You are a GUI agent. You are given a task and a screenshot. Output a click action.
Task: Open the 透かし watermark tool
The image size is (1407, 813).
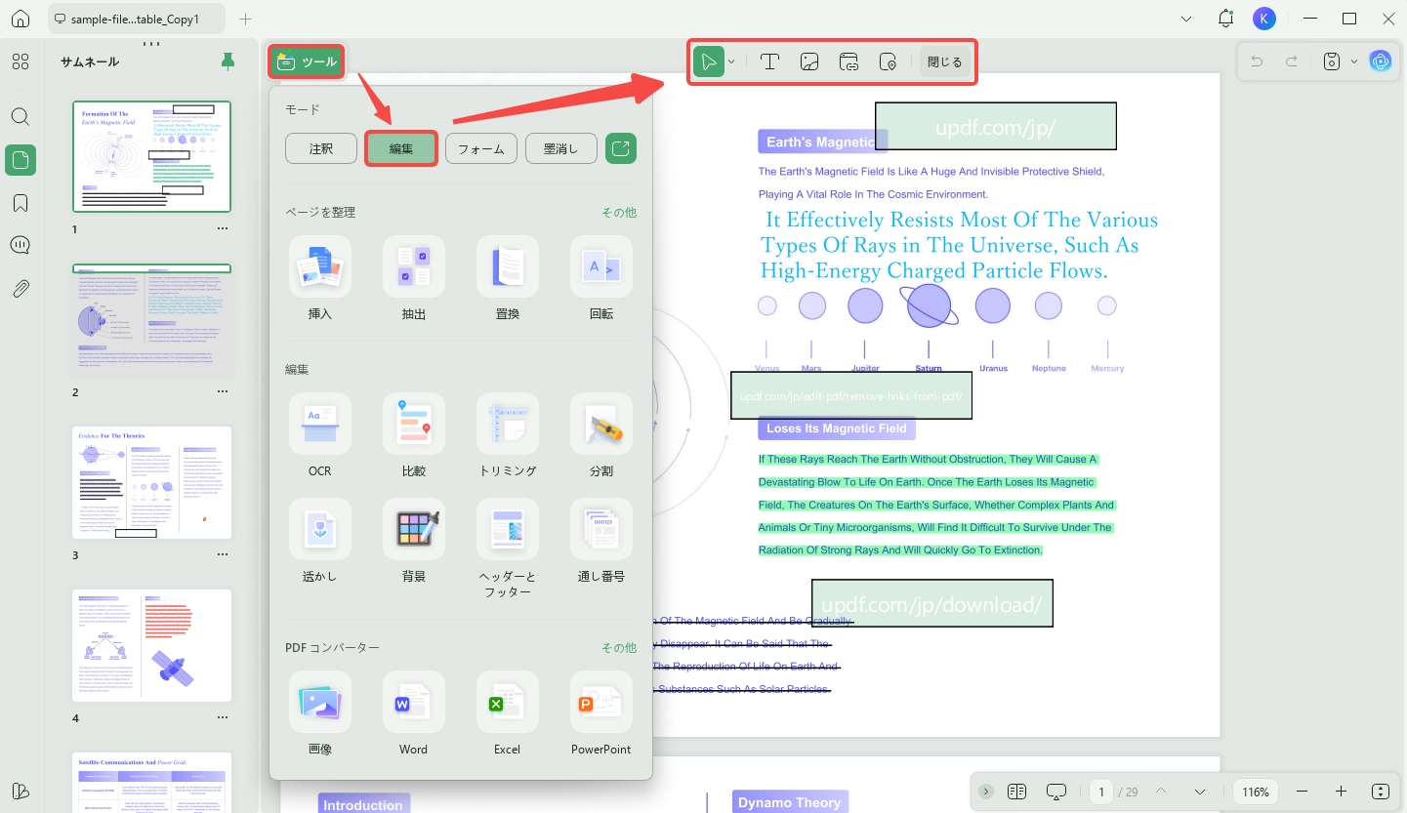tap(320, 541)
